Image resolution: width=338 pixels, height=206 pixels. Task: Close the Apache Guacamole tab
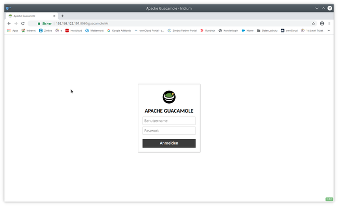click(54, 16)
